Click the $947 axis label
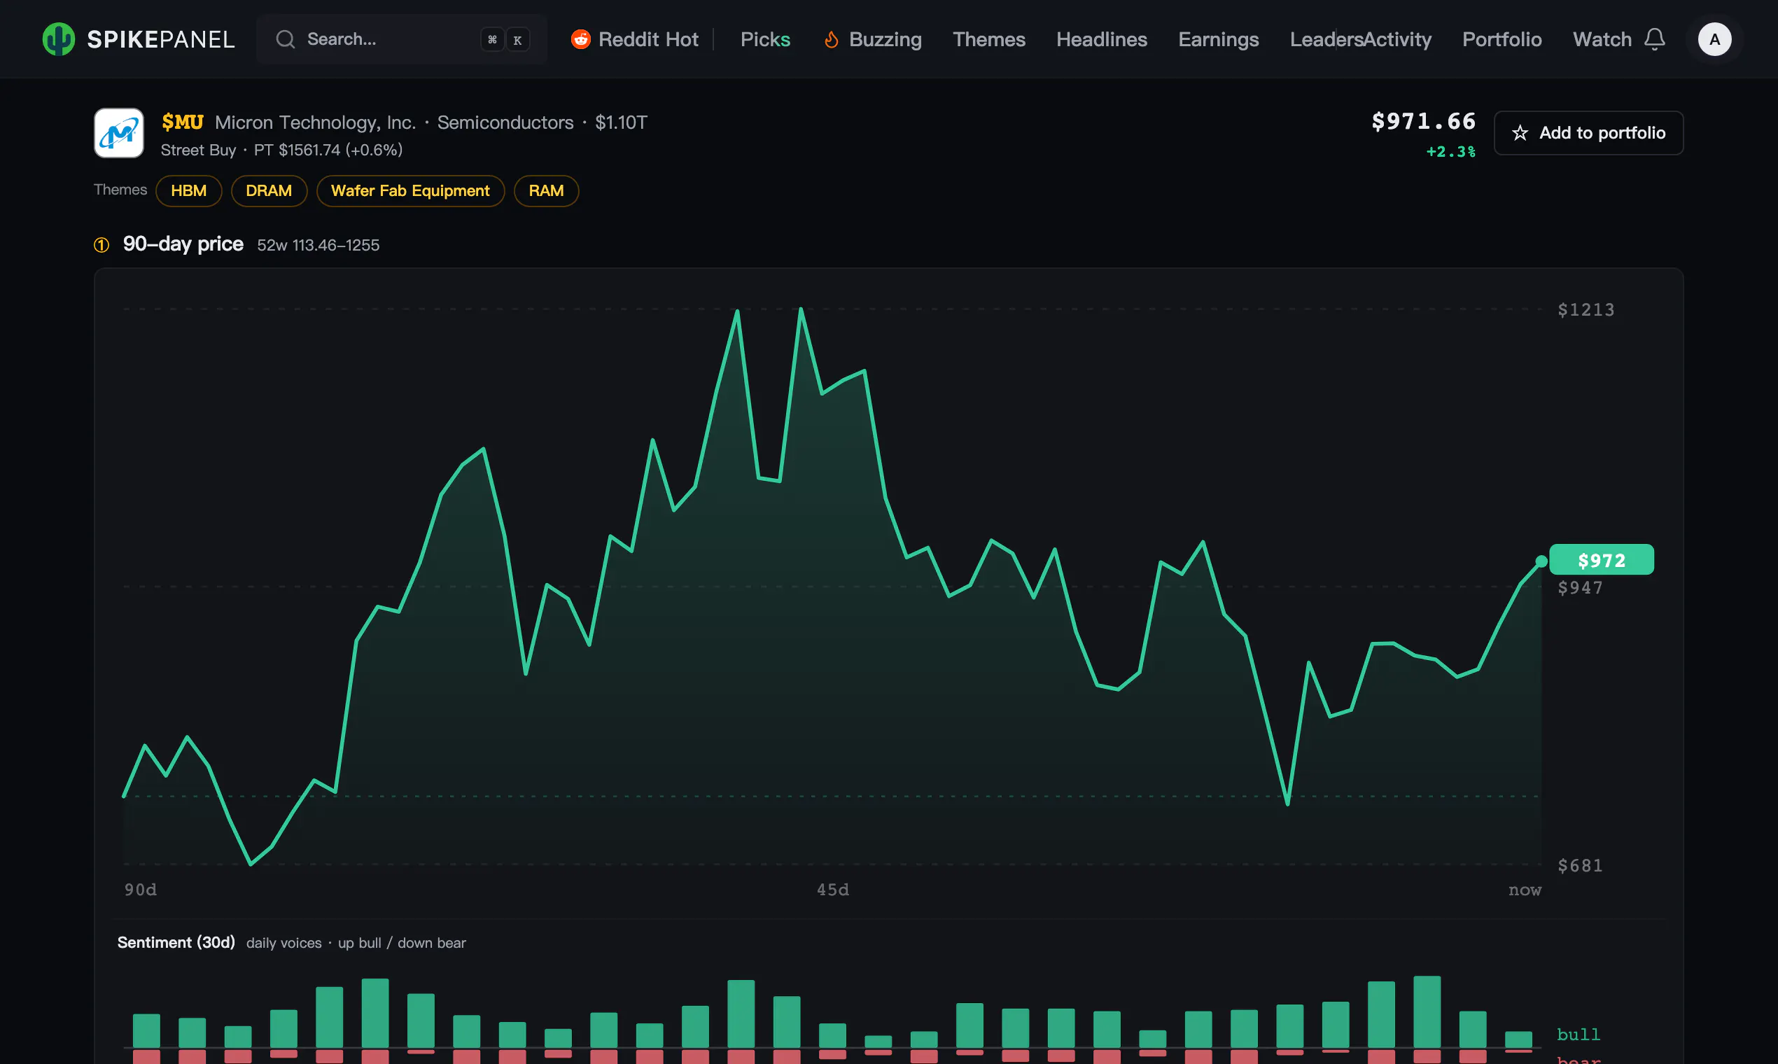This screenshot has height=1064, width=1778. click(1580, 588)
